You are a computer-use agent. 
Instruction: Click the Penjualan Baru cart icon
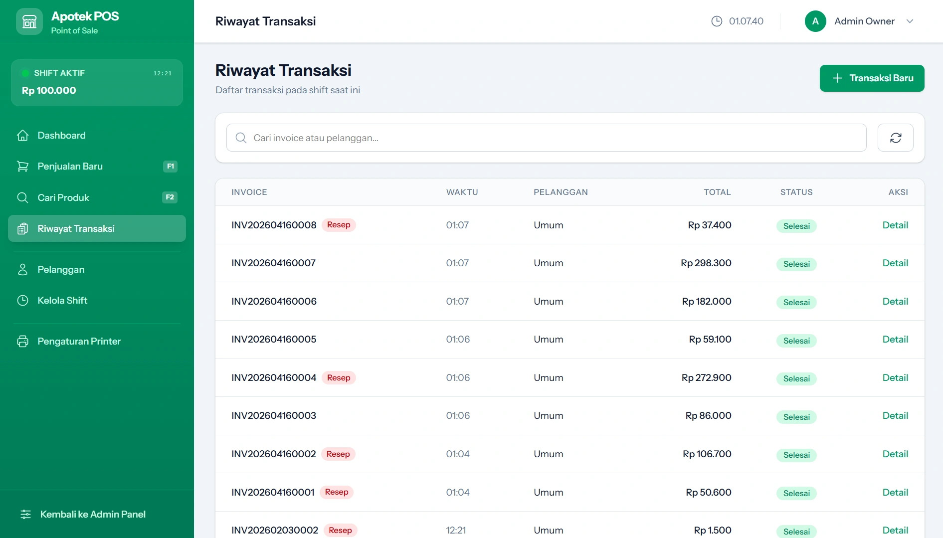click(22, 167)
